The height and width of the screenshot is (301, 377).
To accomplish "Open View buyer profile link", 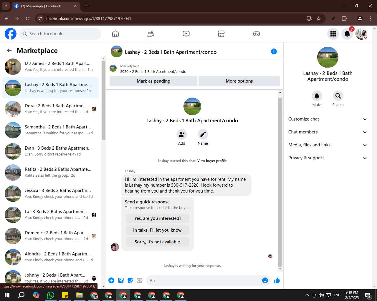I will (x=212, y=161).
